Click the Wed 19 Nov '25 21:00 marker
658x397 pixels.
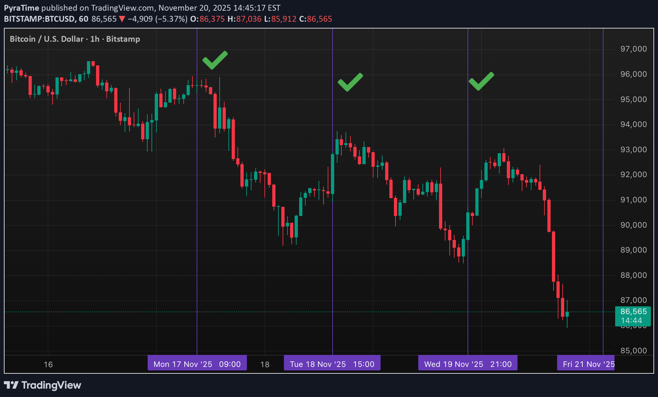[468, 364]
